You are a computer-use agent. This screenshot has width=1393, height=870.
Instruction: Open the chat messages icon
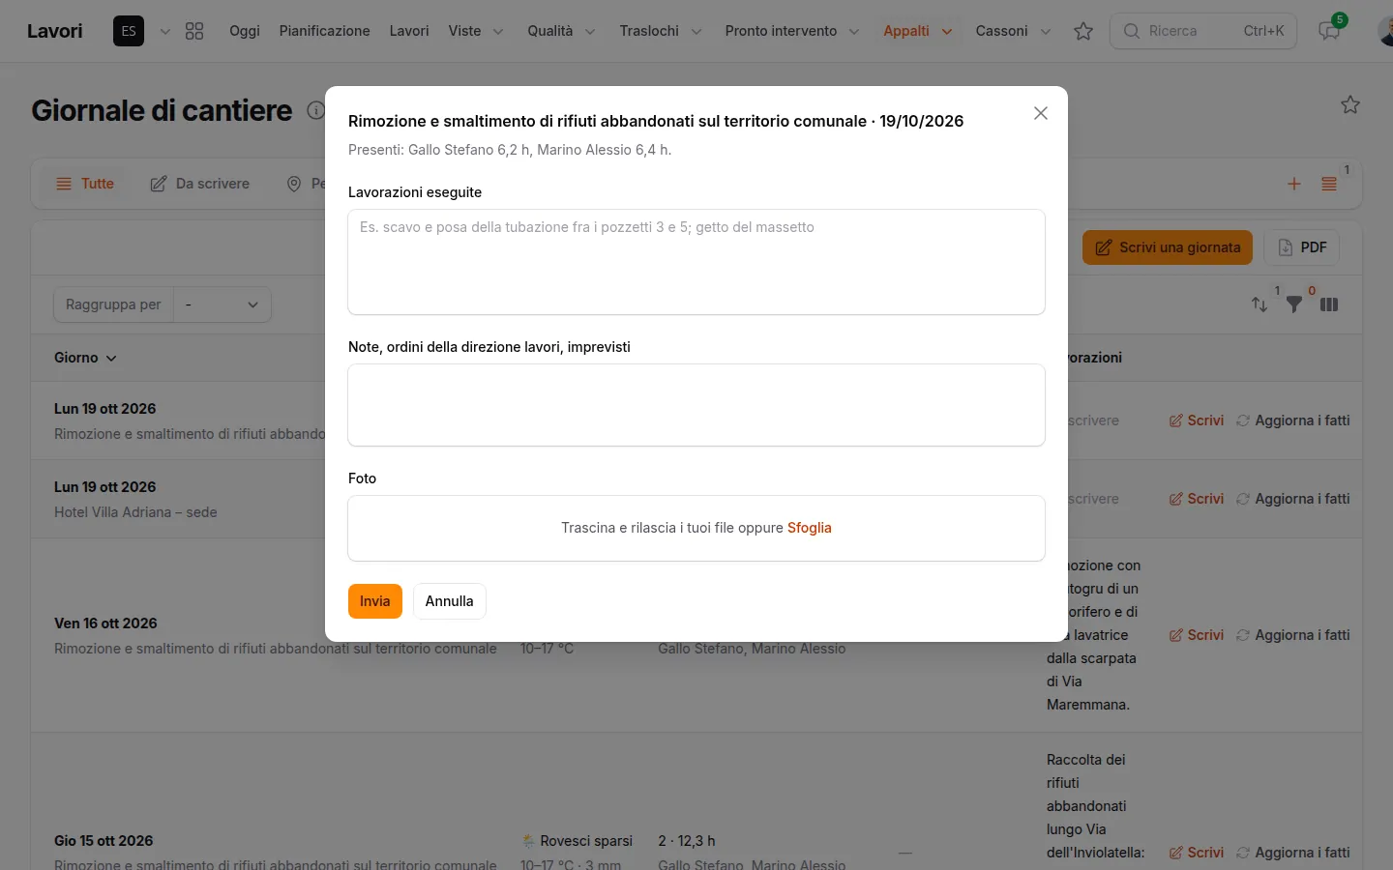[x=1329, y=31]
